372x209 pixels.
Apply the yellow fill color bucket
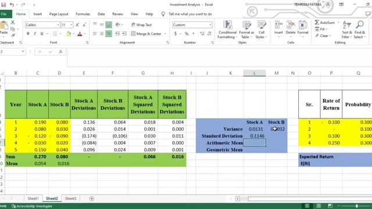tap(69, 34)
